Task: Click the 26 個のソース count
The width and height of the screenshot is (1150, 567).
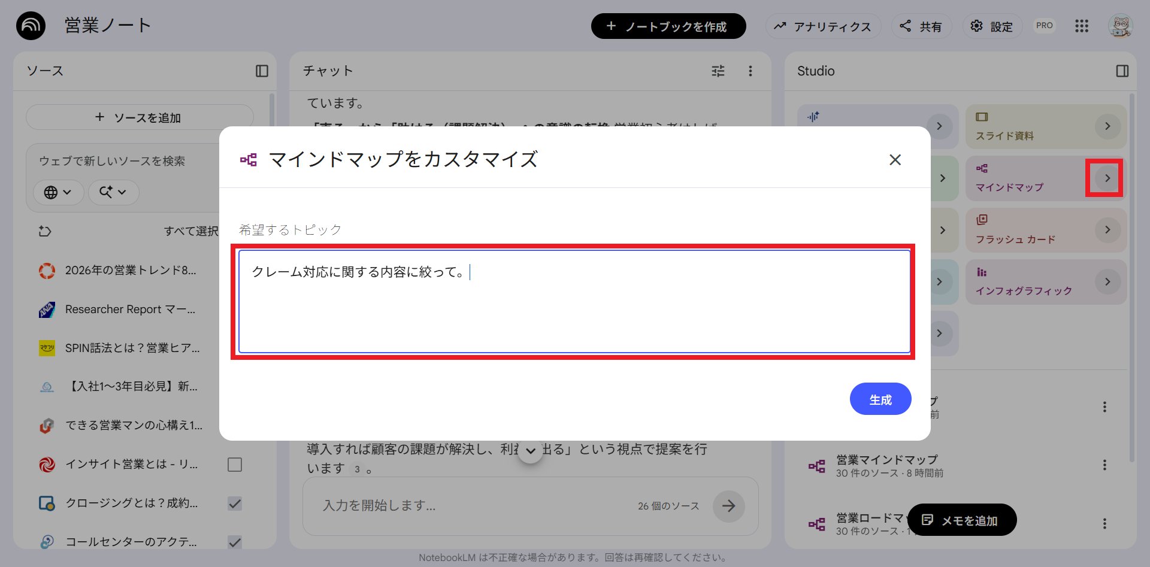Action: [668, 506]
